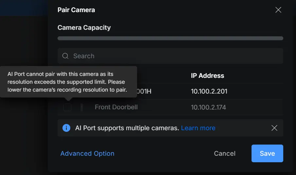The width and height of the screenshot is (296, 175).
Task: Dismiss the AI Port multiple cameras banner
Action: click(274, 128)
